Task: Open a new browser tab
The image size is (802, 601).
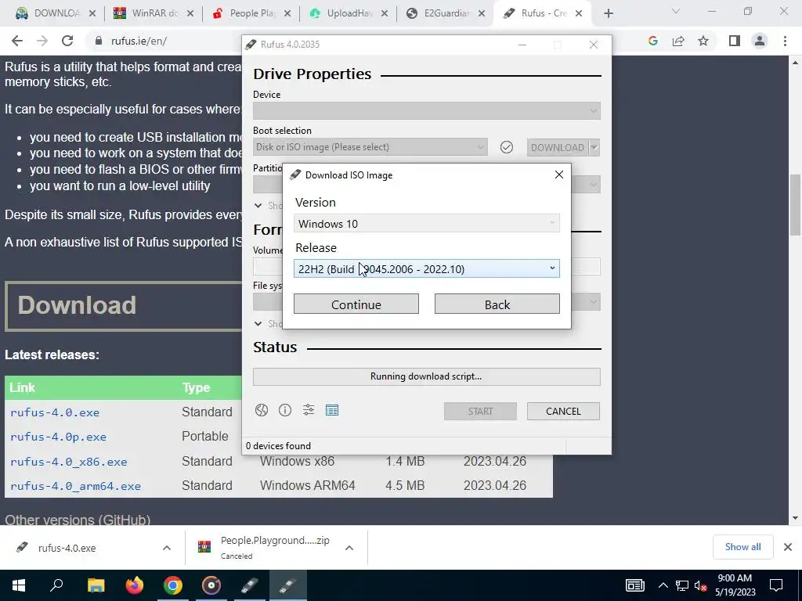Action: [x=608, y=14]
